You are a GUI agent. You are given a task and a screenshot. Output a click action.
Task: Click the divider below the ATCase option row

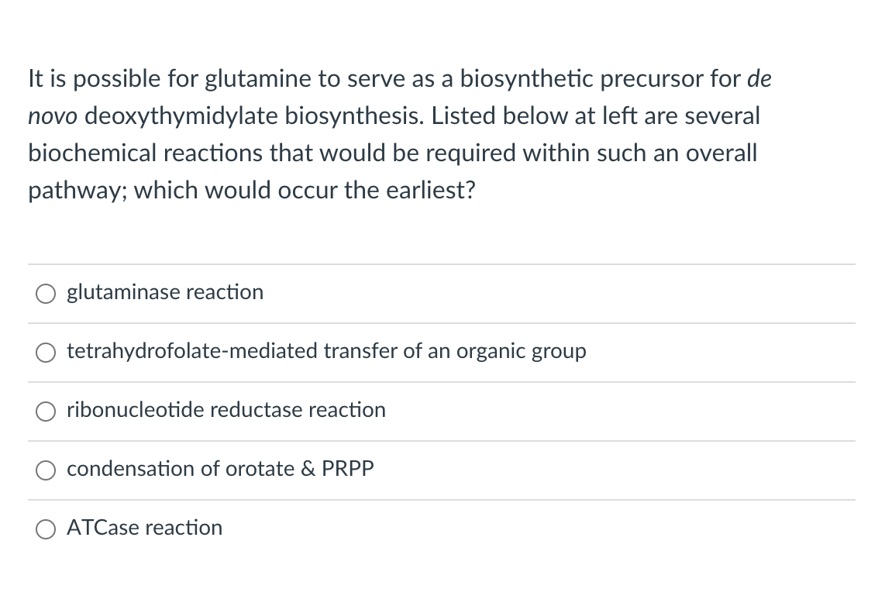tap(442, 558)
